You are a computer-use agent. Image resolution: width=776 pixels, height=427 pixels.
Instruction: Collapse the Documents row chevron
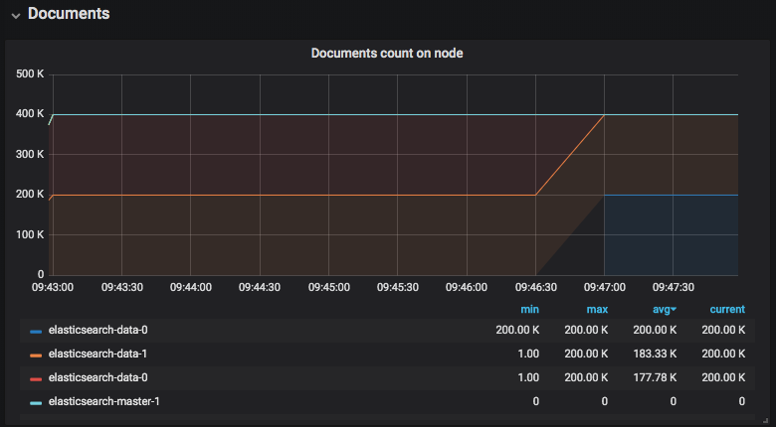[x=16, y=15]
